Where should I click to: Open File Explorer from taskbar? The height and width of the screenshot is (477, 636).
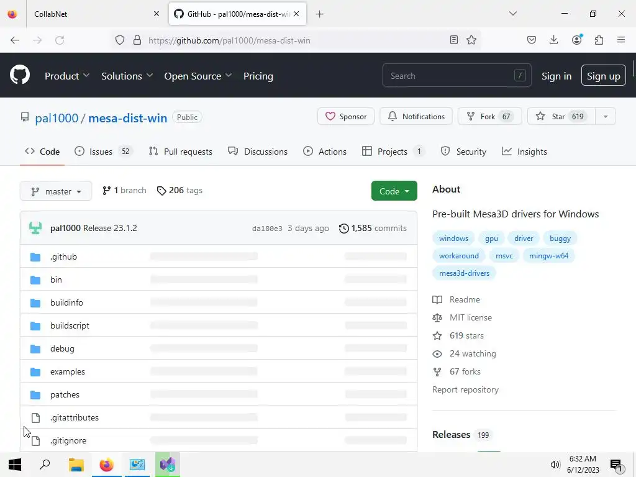click(76, 465)
